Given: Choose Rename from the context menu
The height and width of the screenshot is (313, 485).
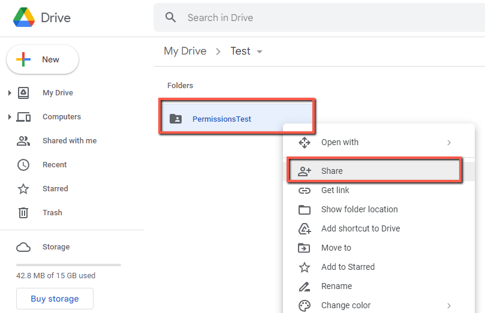Looking at the screenshot, I should (x=336, y=286).
